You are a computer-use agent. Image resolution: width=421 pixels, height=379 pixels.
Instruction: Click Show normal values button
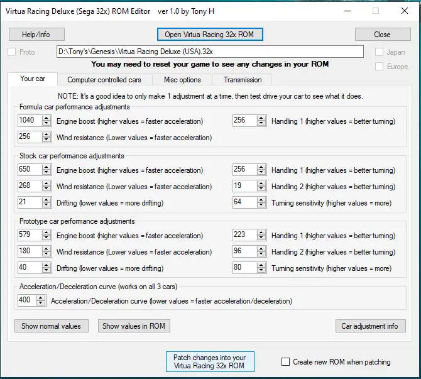[x=52, y=326]
